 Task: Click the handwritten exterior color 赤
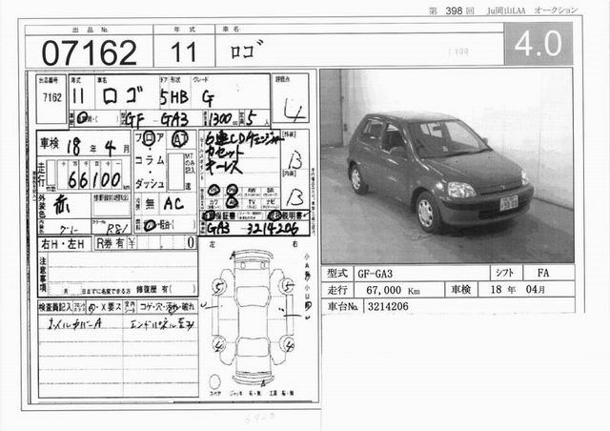pos(61,204)
